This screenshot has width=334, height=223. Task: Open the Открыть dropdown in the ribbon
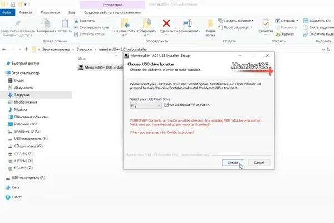click(x=287, y=21)
